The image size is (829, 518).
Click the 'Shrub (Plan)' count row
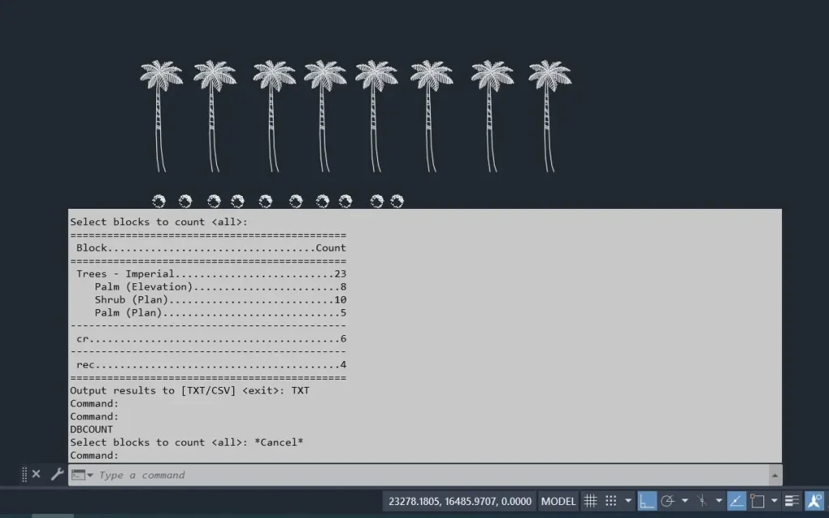pos(220,299)
